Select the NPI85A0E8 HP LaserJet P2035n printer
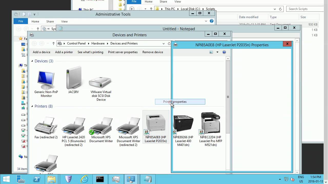Viewport: 328px width, 184px height. [156, 127]
